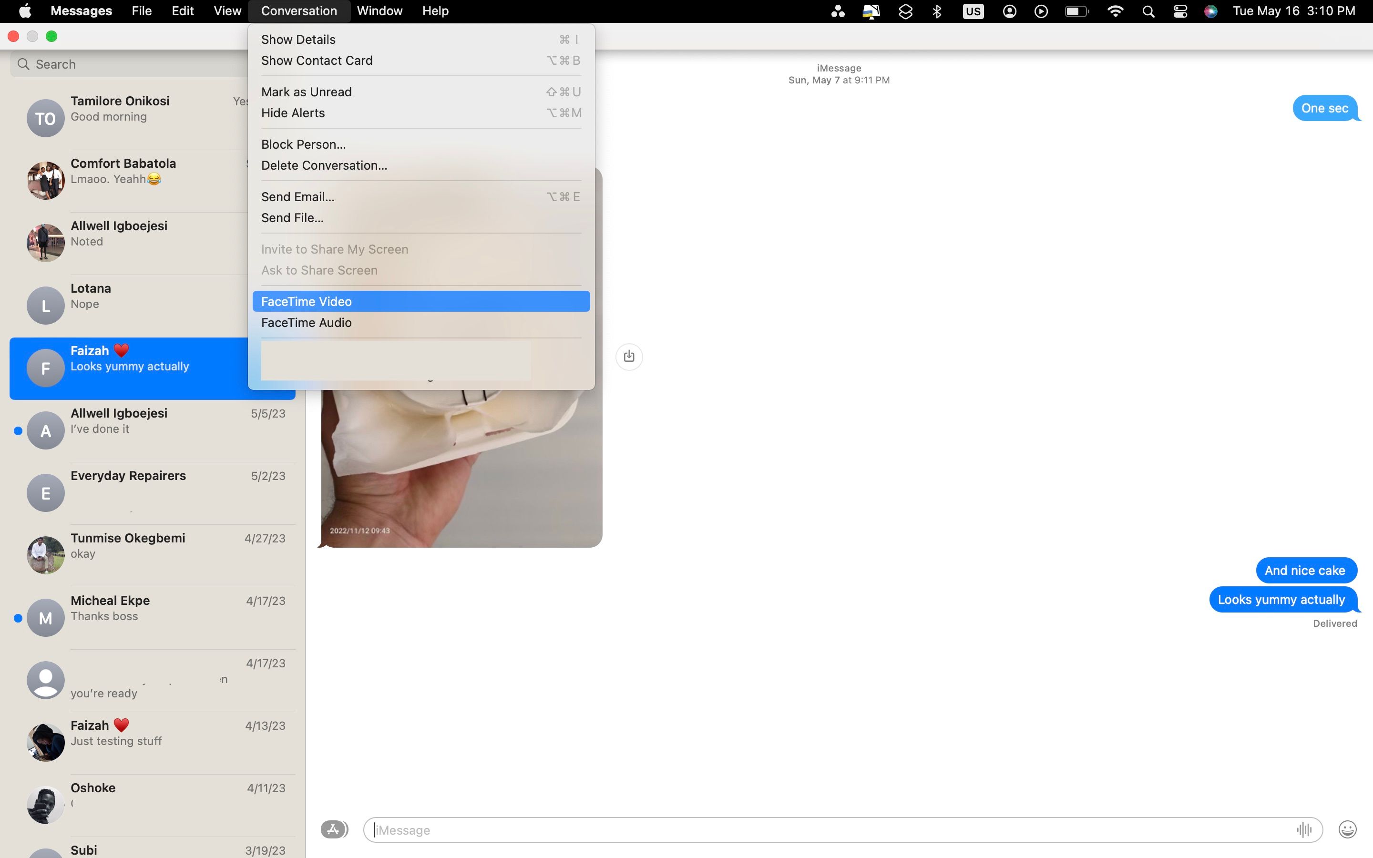
Task: Open the Messages app menu
Action: [x=81, y=11]
